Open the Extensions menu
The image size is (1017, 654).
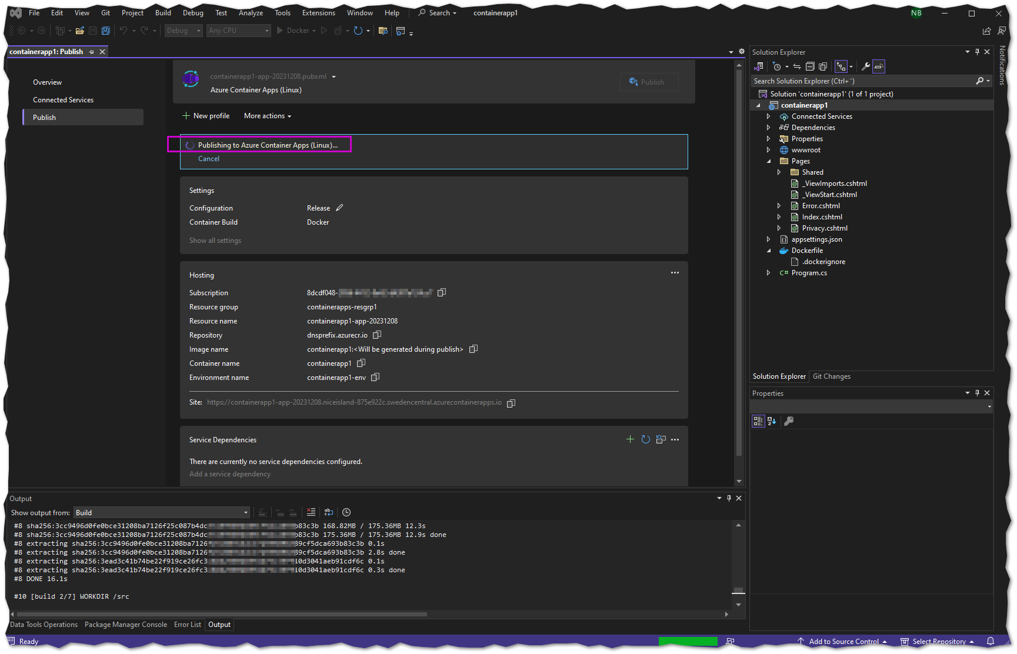318,13
